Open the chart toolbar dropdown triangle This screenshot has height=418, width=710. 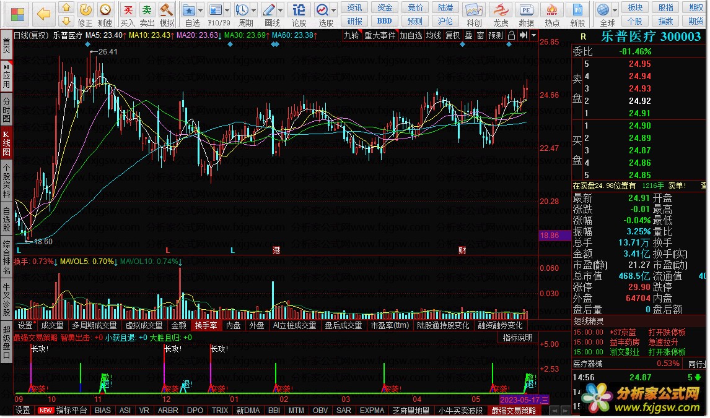point(534,35)
